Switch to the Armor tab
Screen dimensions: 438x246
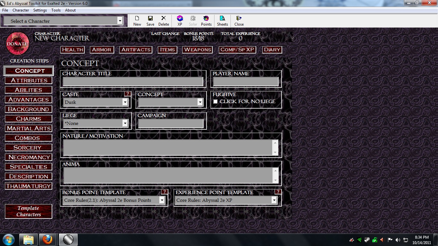coord(102,50)
